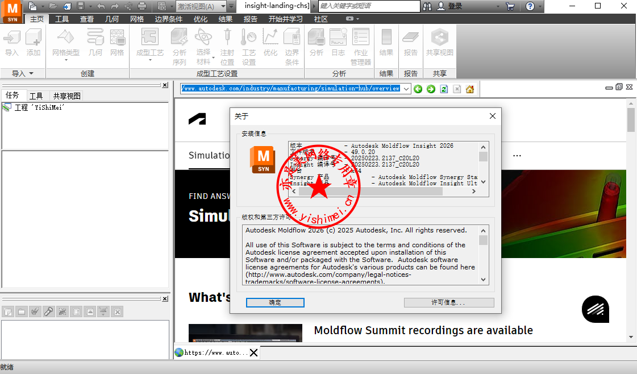Click the license text vertical scrollbar down arrow

point(483,279)
